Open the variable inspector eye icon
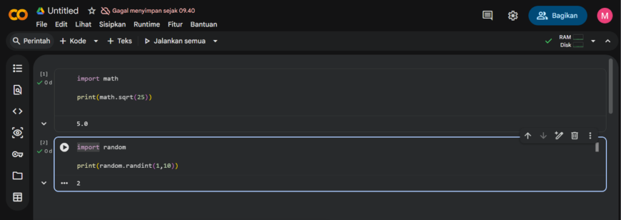 (18, 133)
